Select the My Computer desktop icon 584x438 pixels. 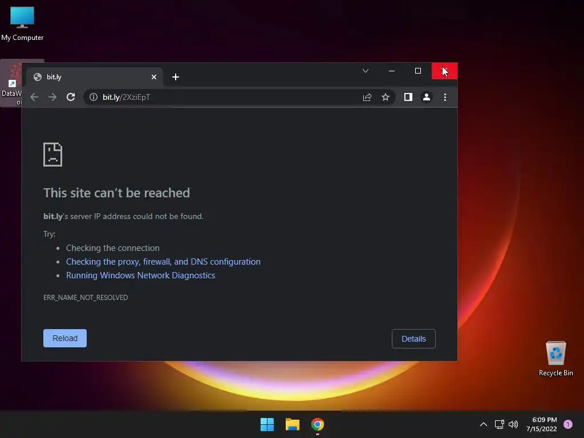coord(22,24)
